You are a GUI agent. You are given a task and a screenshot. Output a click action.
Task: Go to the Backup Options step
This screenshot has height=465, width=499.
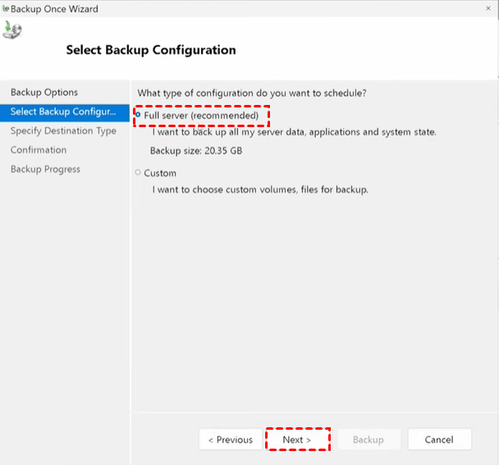pyautogui.click(x=44, y=93)
